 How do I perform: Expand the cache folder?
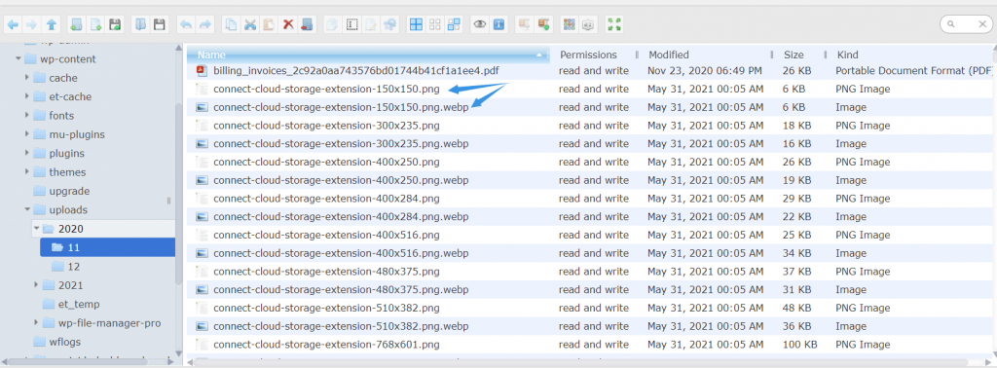[x=27, y=78]
